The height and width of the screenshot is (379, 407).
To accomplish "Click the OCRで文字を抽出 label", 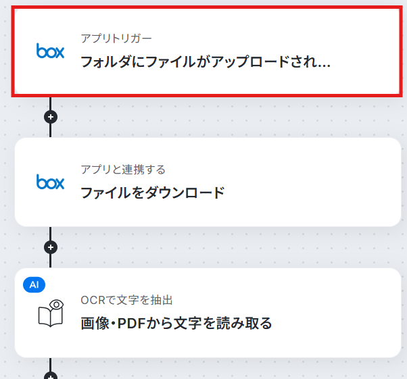I will [126, 300].
